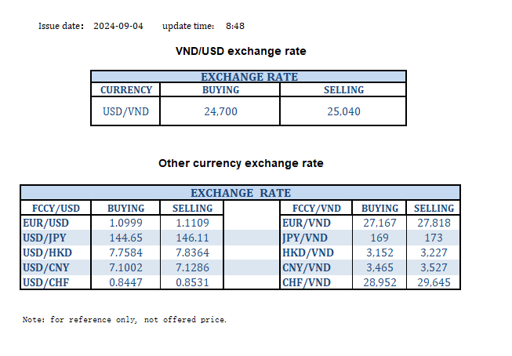Image resolution: width=512 pixels, height=356 pixels.
Task: Select the CHF/VND selling value 29,645
Action: pos(434,282)
